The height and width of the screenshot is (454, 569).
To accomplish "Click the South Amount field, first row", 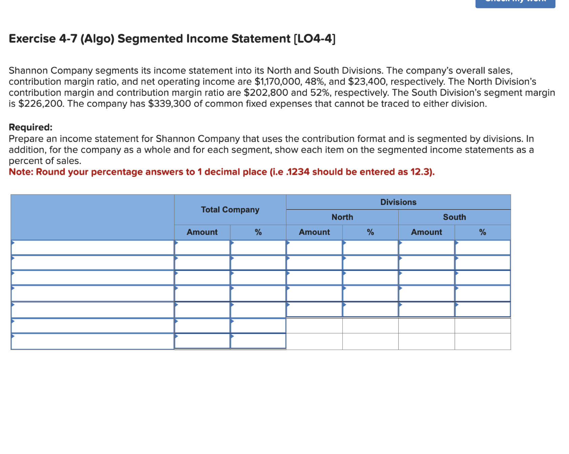I will [x=427, y=248].
